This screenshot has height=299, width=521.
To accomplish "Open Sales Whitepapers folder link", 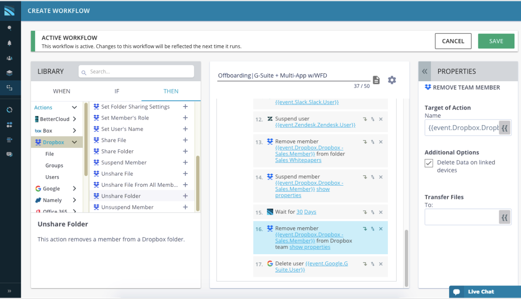I will pos(298,160).
